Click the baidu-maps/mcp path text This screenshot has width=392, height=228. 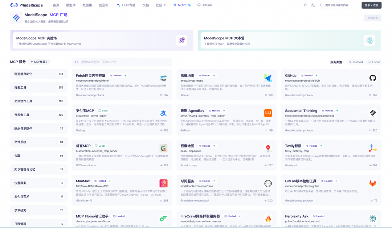tap(191, 151)
